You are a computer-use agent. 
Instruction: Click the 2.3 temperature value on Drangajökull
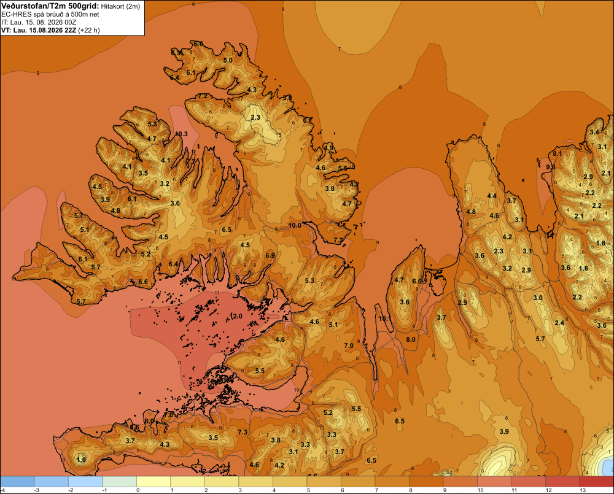point(255,117)
